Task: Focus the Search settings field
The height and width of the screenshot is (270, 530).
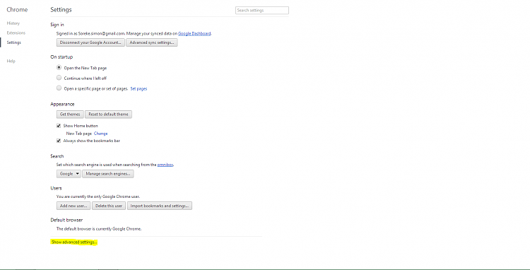Action: coord(262,11)
